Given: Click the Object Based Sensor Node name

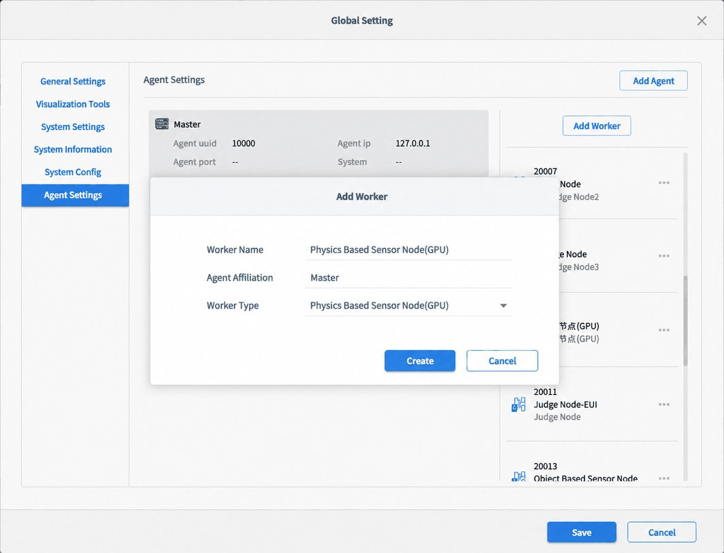Looking at the screenshot, I should pyautogui.click(x=585, y=478).
